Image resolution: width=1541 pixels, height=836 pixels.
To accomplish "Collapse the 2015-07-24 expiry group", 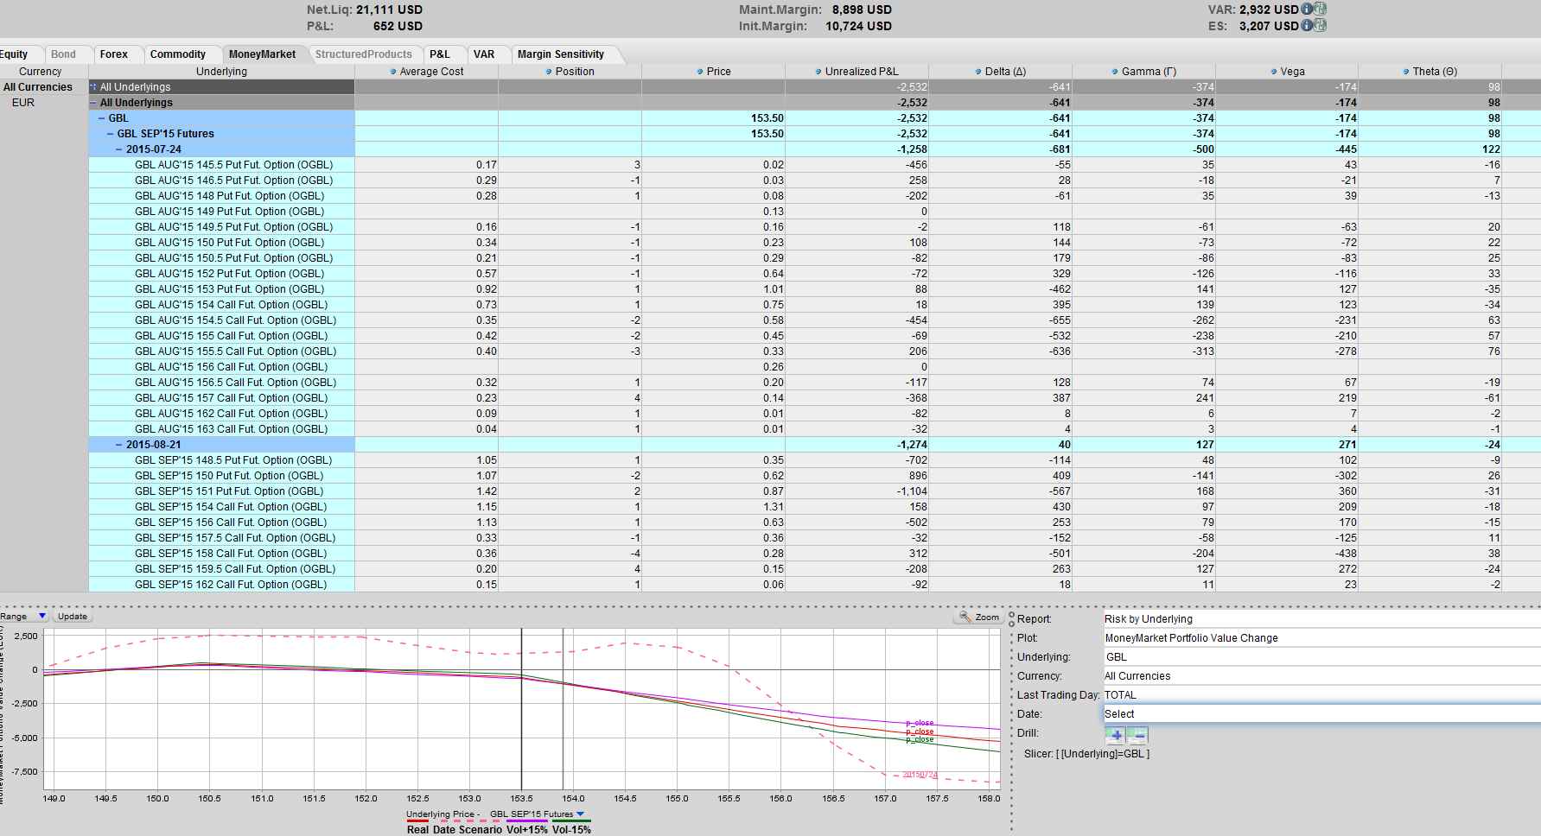I will [x=119, y=149].
